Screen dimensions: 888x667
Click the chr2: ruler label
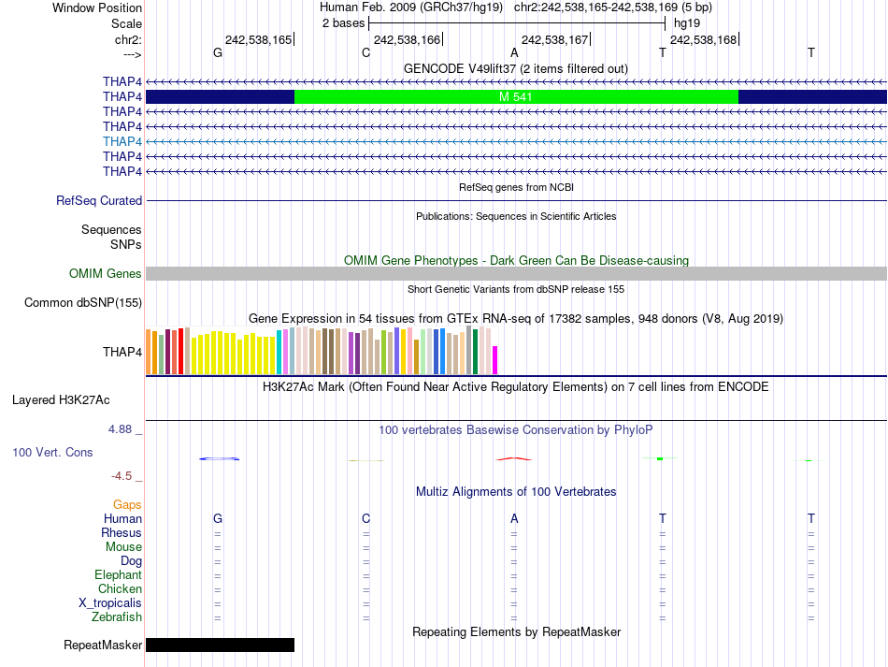pyautogui.click(x=128, y=39)
